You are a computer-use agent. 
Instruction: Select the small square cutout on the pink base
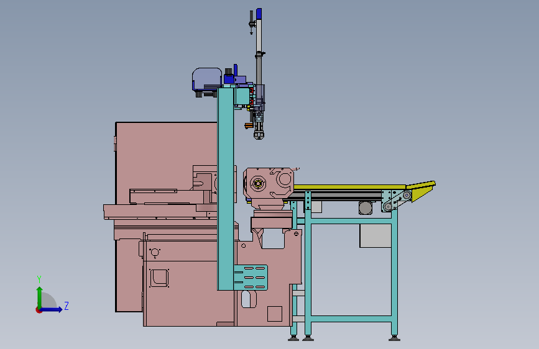(275, 314)
